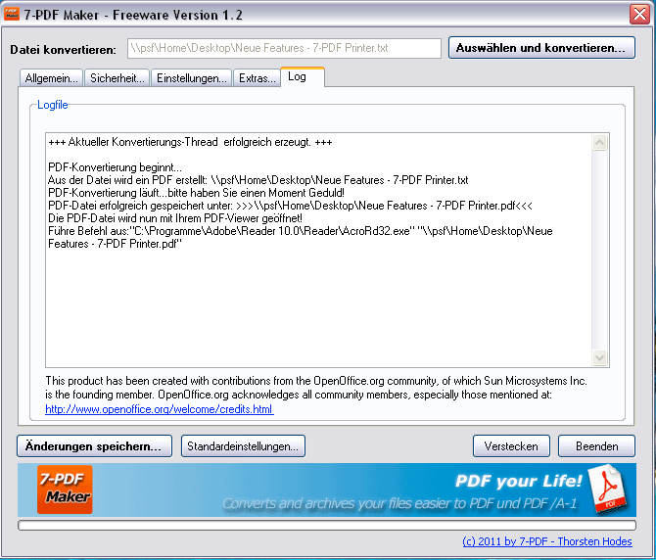Click the 'Datei konvertieren:' label

(x=64, y=49)
